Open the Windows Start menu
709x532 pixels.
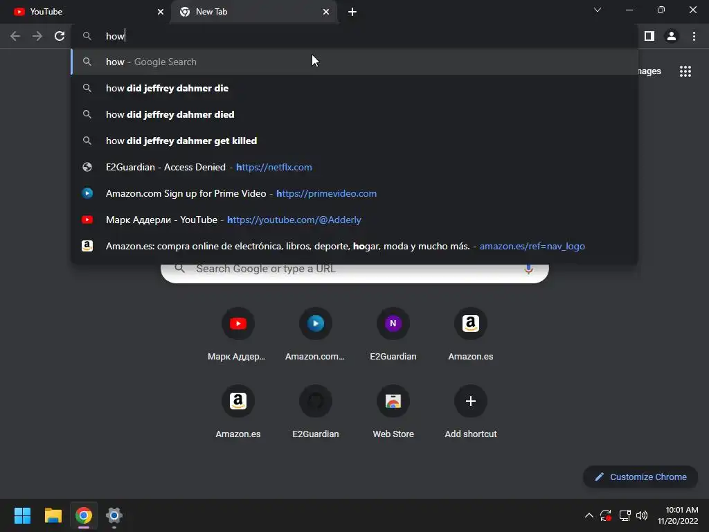[x=22, y=515]
